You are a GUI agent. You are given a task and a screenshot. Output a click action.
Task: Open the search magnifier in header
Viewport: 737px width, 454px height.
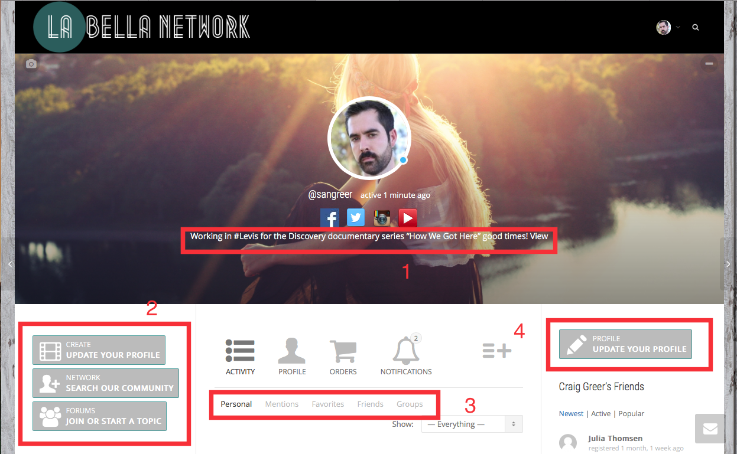pos(696,27)
